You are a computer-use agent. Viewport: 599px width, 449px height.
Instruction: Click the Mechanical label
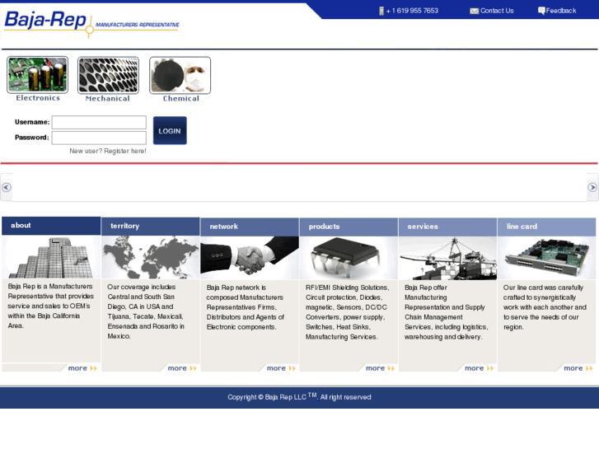[x=107, y=99]
